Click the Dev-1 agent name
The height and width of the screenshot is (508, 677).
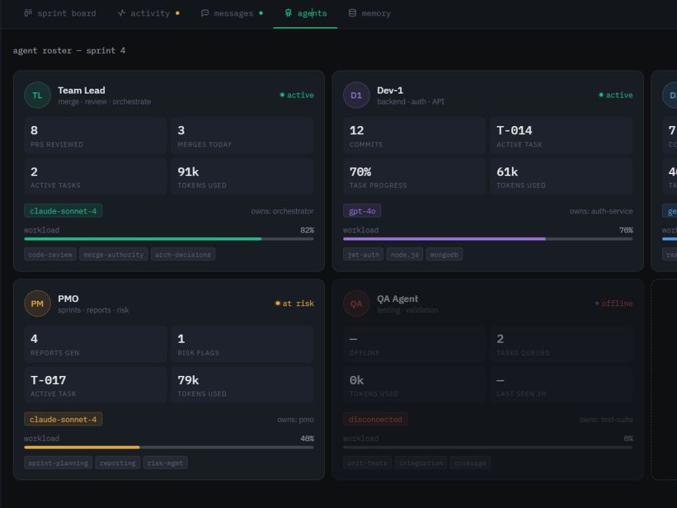tap(390, 90)
